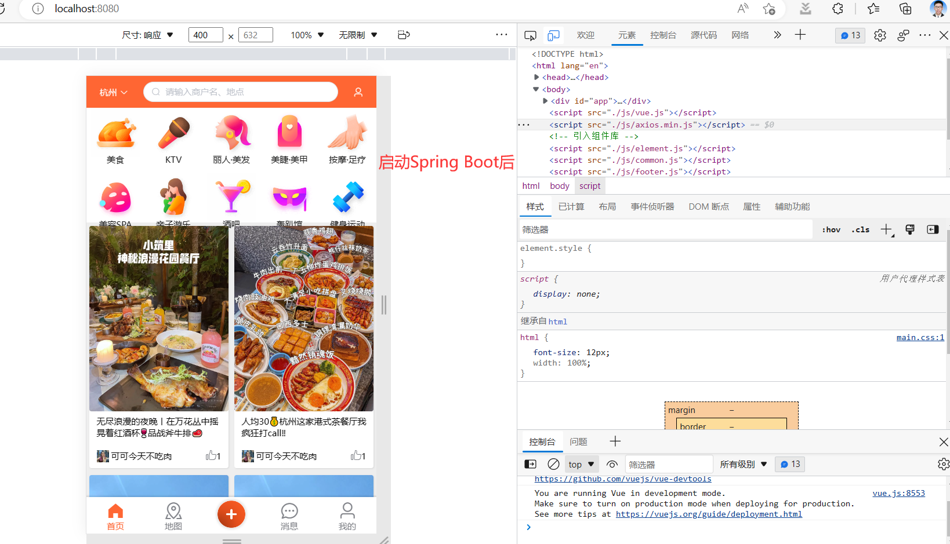Select the footer.js script line
The width and height of the screenshot is (950, 544).
[x=640, y=172]
